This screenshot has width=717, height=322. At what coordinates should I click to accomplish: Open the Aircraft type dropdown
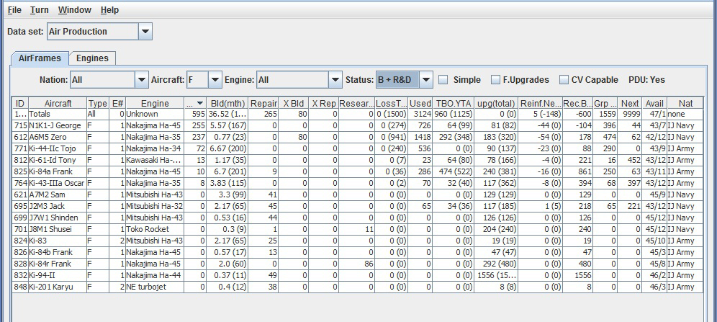pos(215,79)
